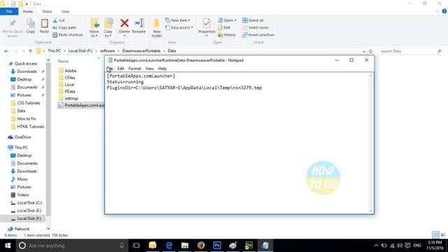Go back in Explorer navigation

[6, 51]
